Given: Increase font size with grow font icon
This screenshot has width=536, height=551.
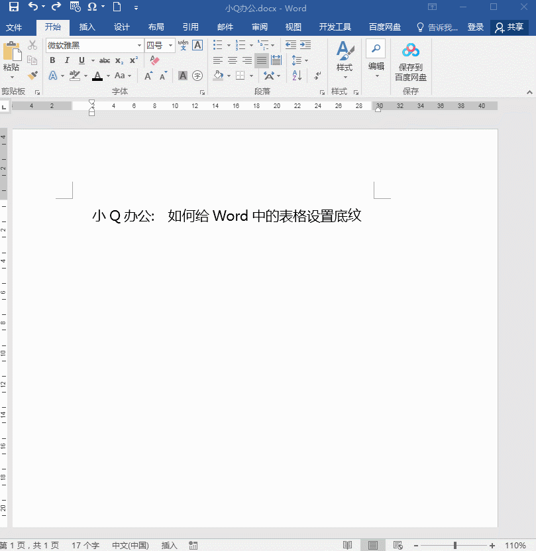Looking at the screenshot, I should [148, 76].
